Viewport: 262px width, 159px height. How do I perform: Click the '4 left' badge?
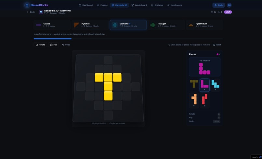click(228, 12)
